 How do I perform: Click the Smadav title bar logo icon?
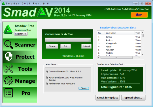pos(3,3)
